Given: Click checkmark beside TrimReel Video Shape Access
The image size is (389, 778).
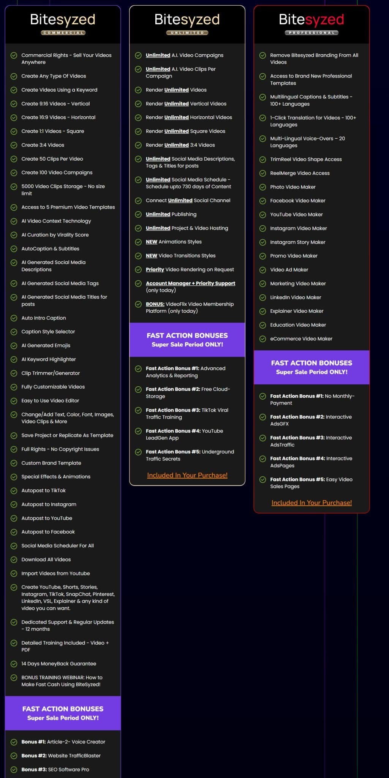Looking at the screenshot, I should pos(262,160).
